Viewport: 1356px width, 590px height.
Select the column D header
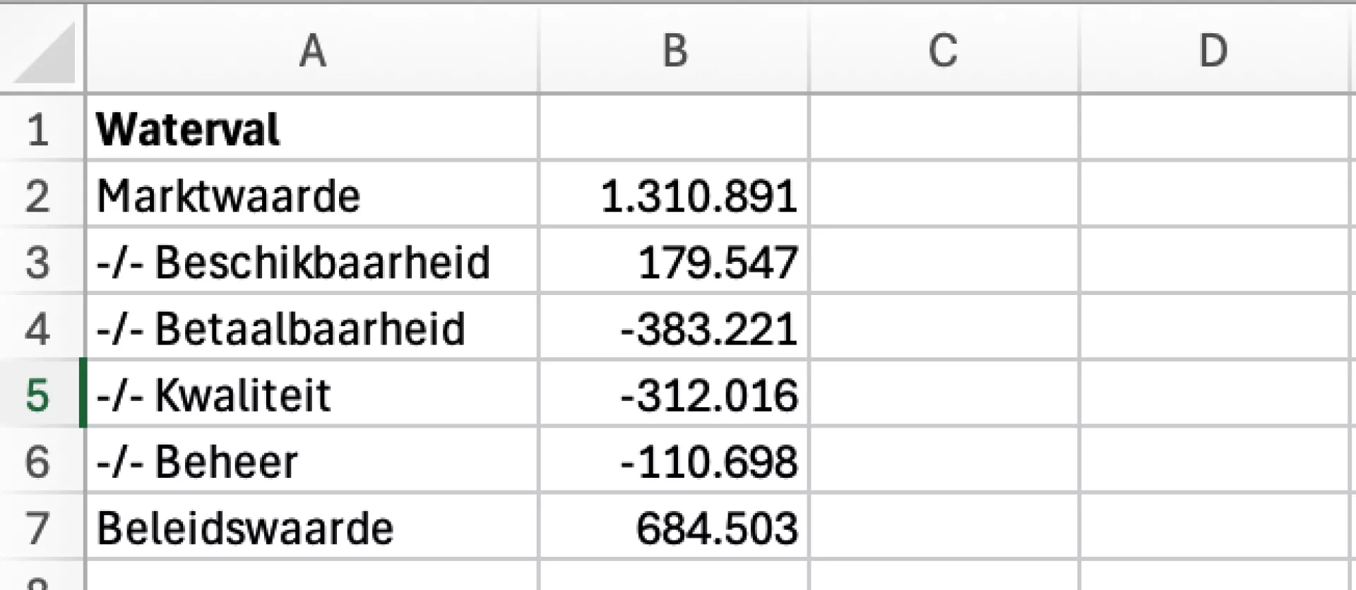pyautogui.click(x=1213, y=51)
